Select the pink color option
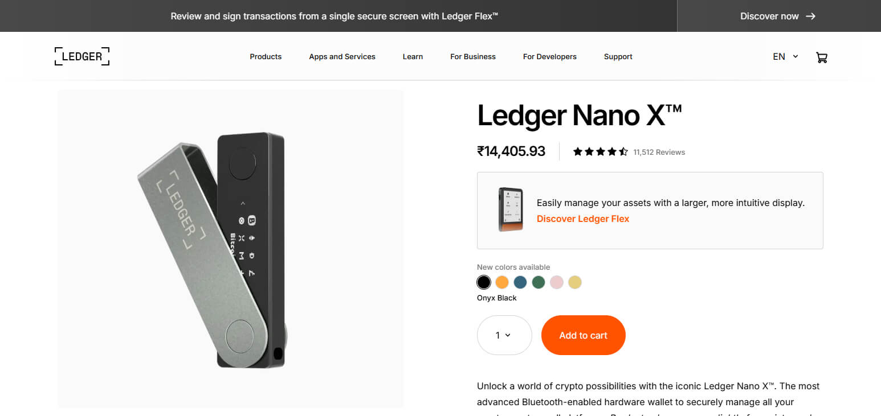881x416 pixels. point(556,282)
